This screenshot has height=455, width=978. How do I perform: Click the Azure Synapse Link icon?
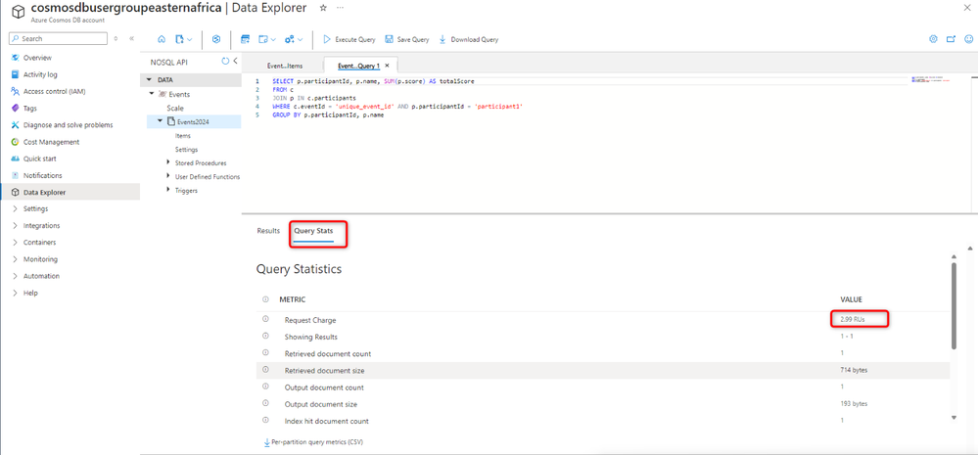point(216,39)
